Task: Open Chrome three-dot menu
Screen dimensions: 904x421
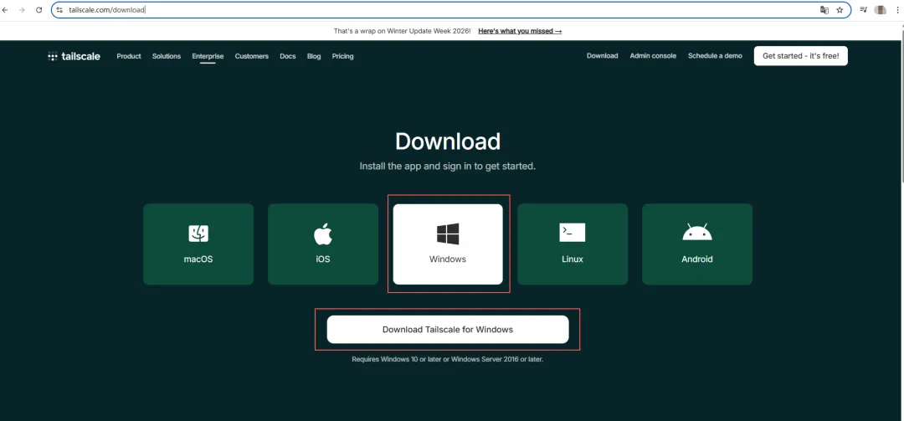Action: [896, 10]
